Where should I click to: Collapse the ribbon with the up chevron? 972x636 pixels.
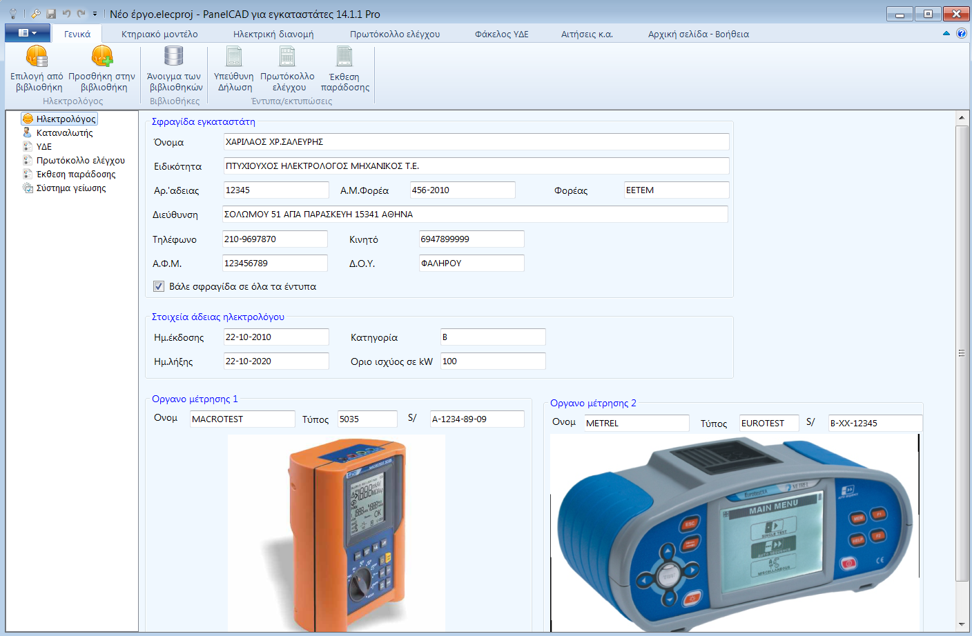(x=945, y=33)
